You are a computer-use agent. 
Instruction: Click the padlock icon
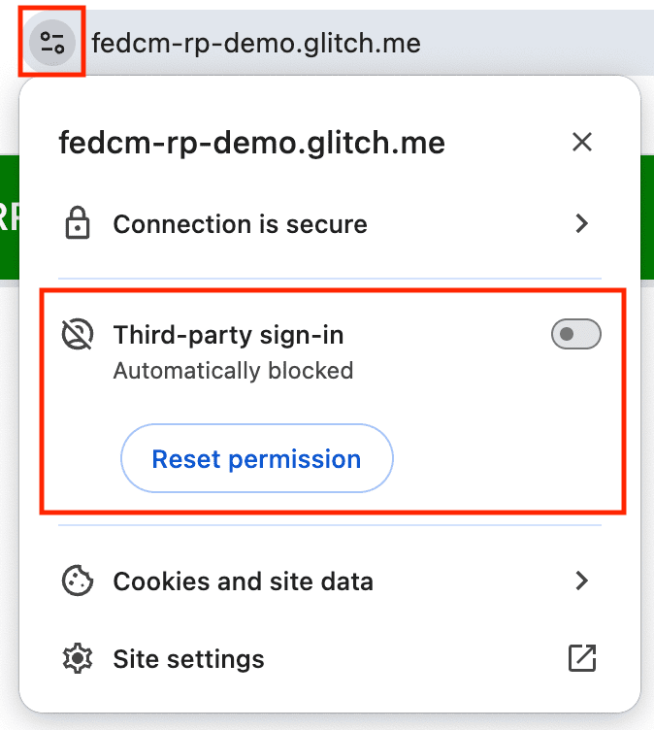point(77,224)
